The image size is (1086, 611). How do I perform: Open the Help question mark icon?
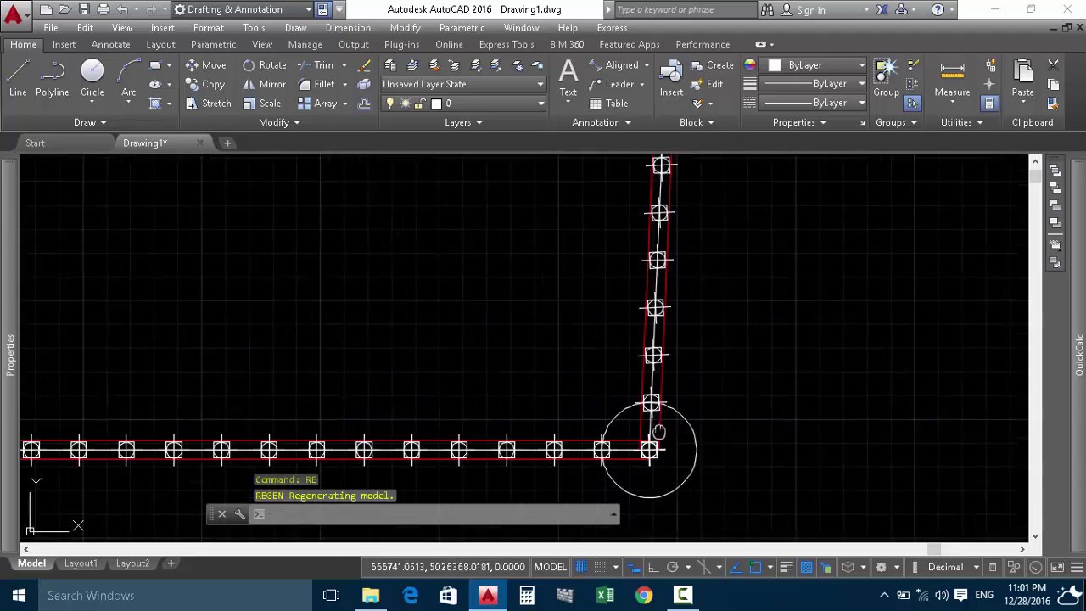click(x=938, y=9)
